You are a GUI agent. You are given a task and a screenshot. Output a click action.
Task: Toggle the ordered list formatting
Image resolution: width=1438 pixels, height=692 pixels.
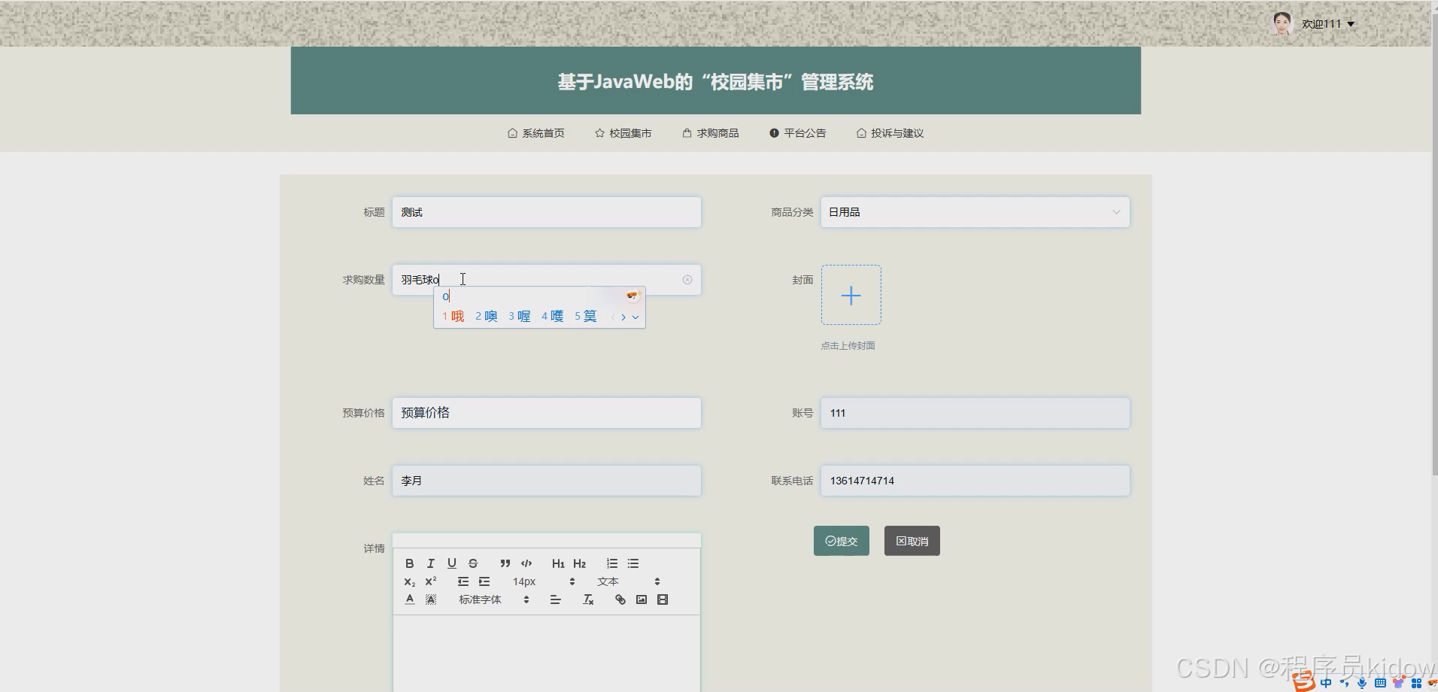pos(611,563)
